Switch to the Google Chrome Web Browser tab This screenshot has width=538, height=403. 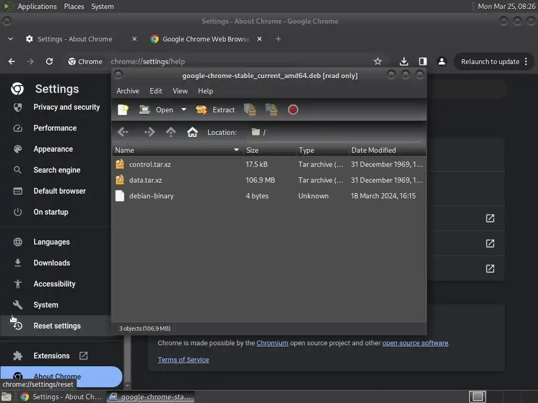[205, 39]
